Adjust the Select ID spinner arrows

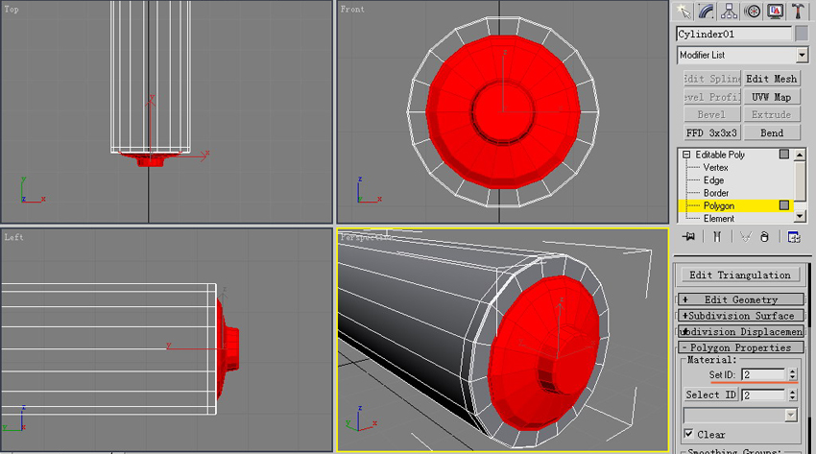(x=792, y=395)
